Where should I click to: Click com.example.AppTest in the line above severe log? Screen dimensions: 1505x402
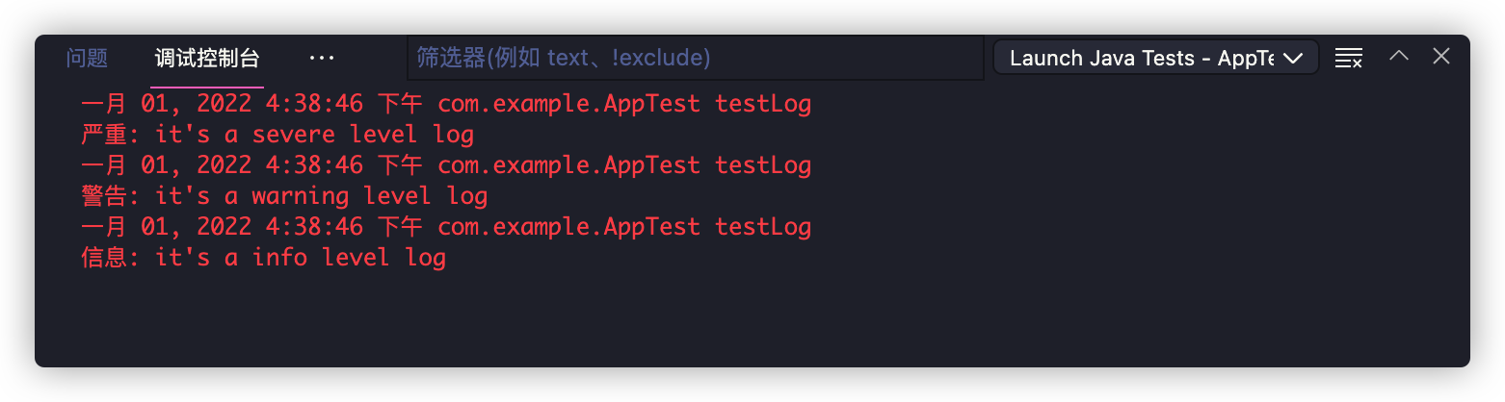(568, 104)
